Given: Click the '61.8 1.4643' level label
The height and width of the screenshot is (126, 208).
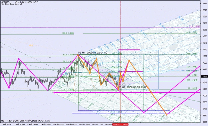Looking at the screenshot, I should tap(69, 55).
